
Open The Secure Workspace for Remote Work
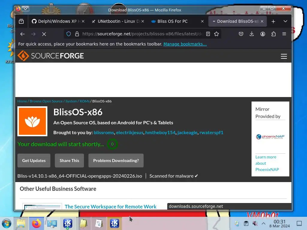[110, 207]
